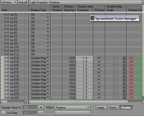Toggle Fit Cone for lux (18)
Image resolution: width=144 pixels, height=116 pixels.
point(99,76)
